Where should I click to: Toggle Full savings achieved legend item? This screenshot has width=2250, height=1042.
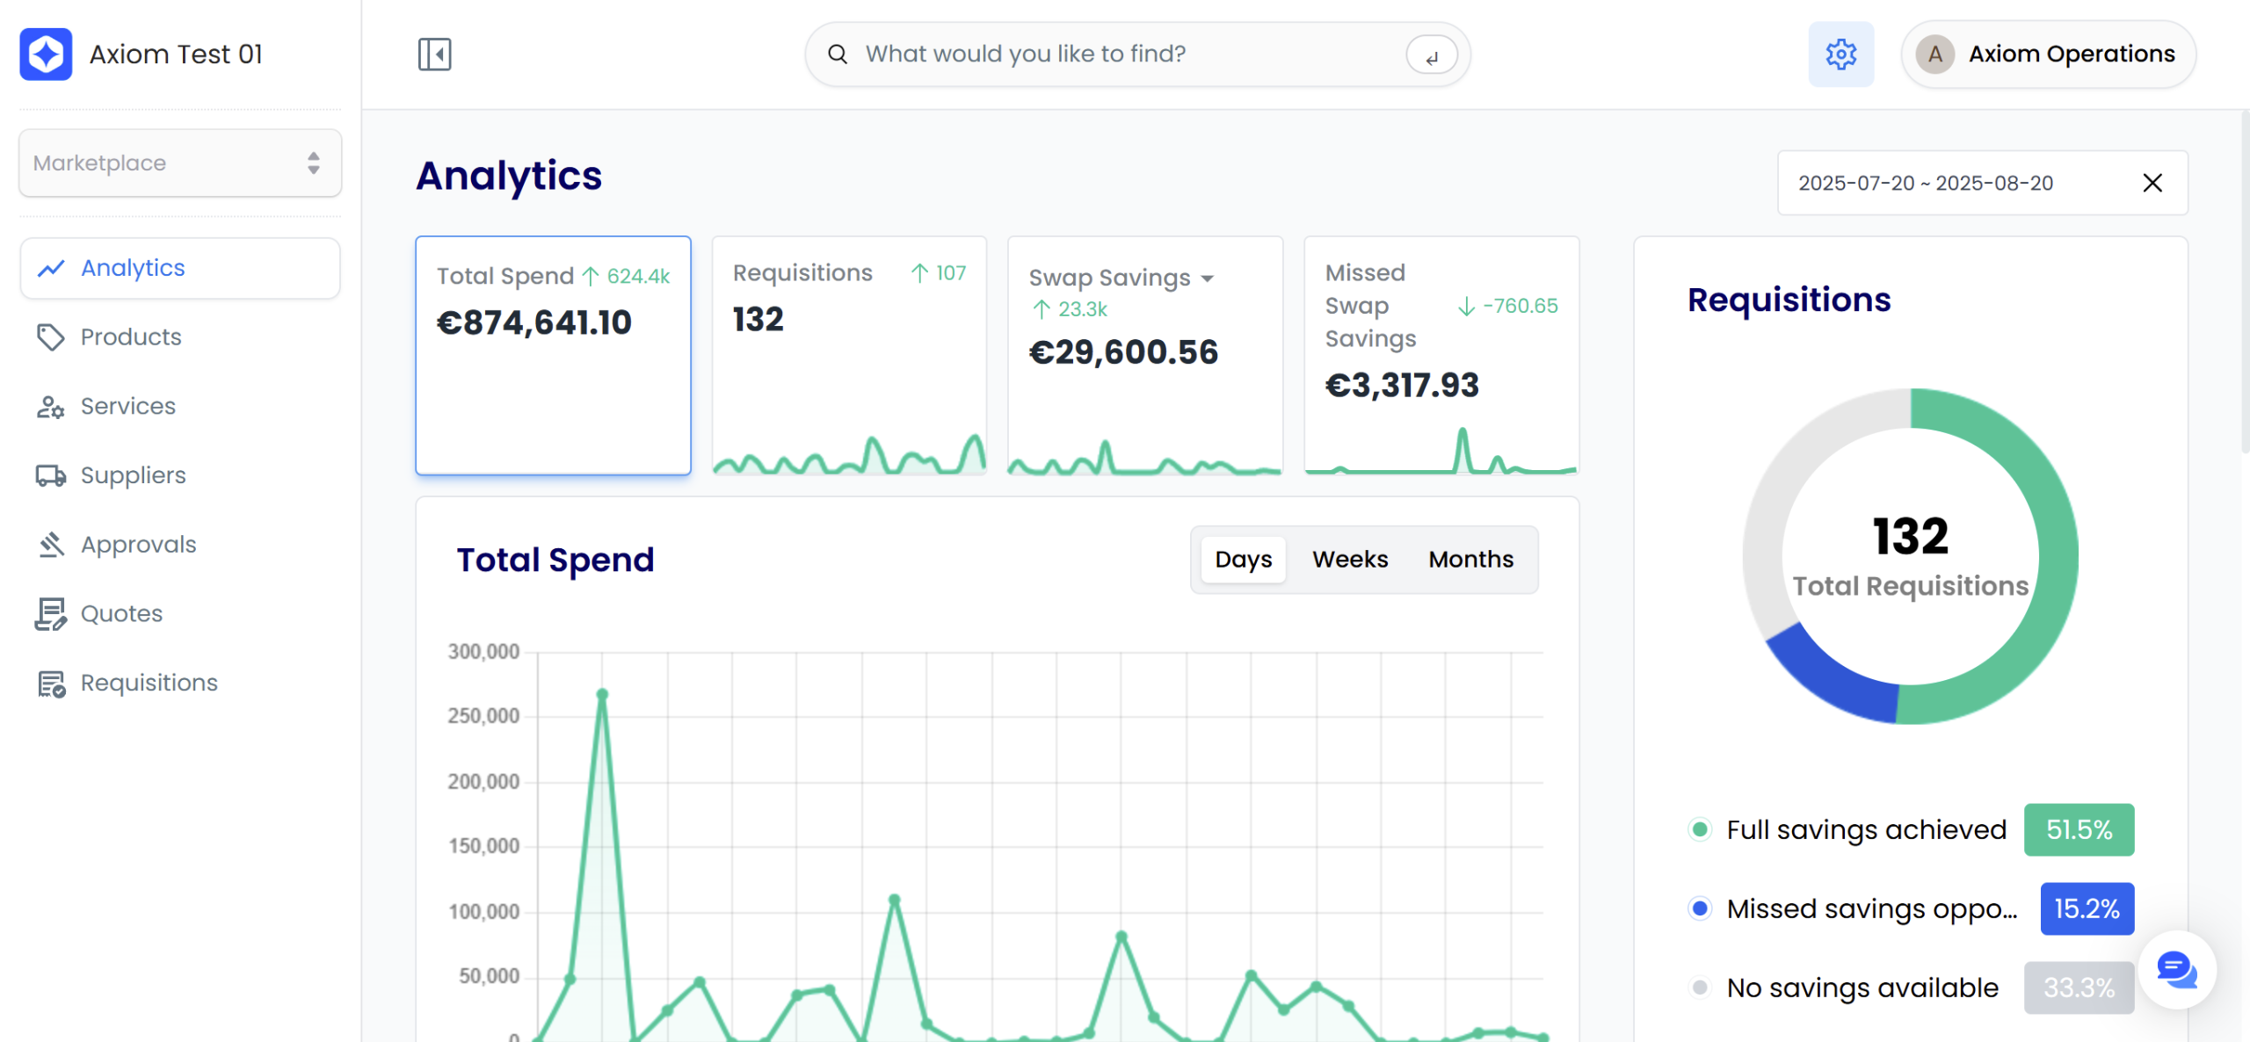(1865, 829)
